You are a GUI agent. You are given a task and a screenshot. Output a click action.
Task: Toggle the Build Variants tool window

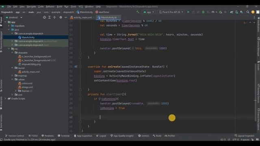click(x=1, y=122)
